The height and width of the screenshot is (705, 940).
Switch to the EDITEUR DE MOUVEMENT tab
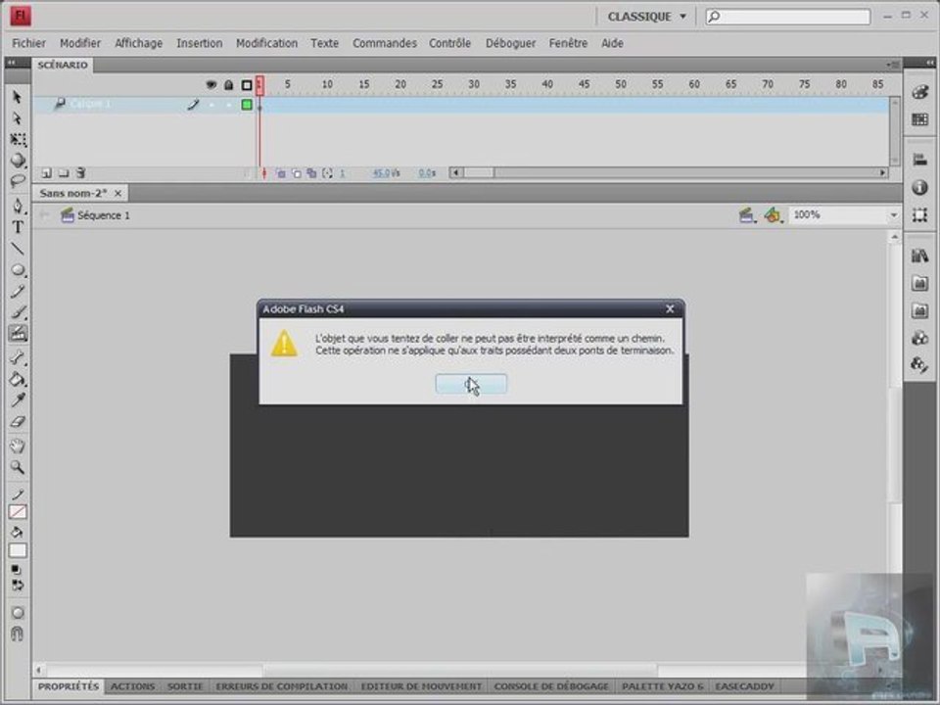click(421, 686)
